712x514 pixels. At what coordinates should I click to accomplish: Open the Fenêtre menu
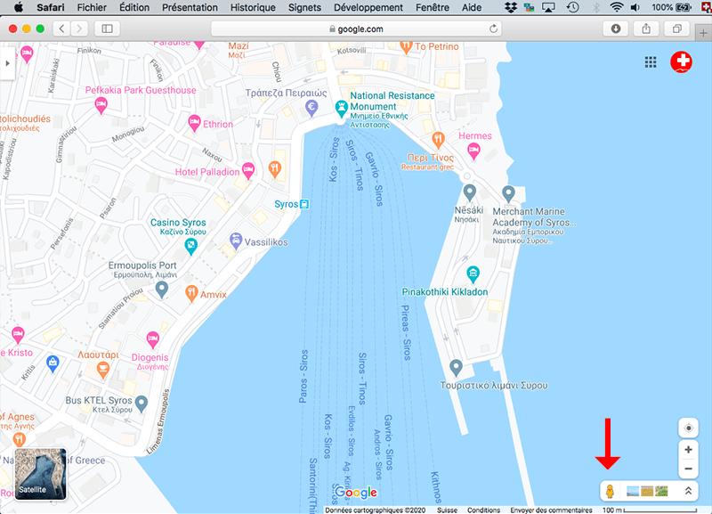pyautogui.click(x=433, y=7)
